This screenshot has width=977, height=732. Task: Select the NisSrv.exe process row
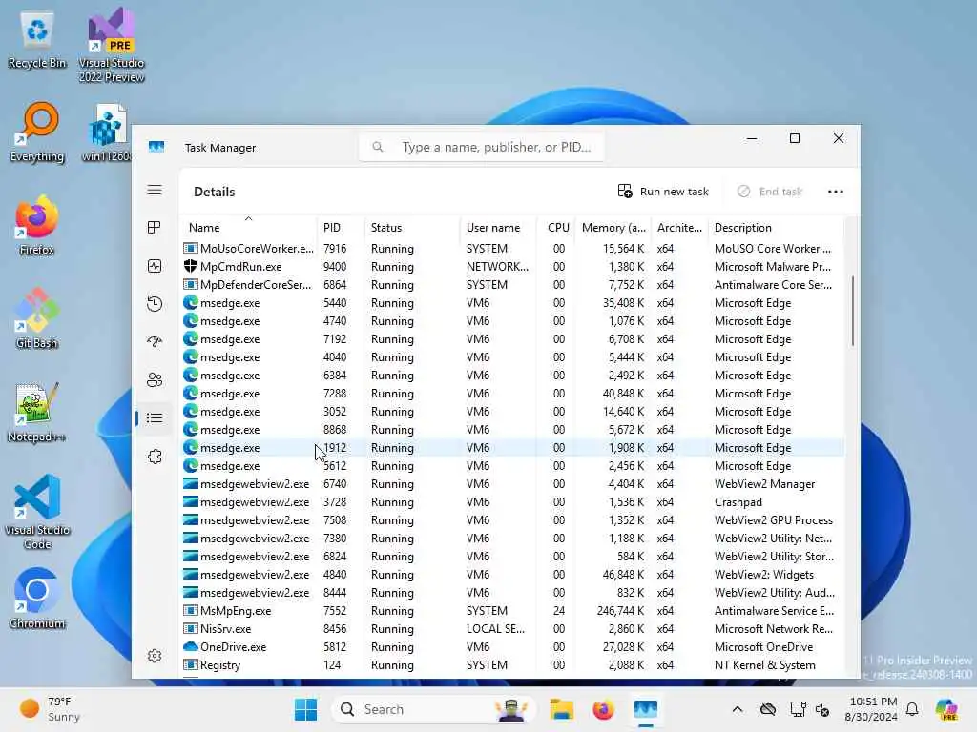click(512, 629)
